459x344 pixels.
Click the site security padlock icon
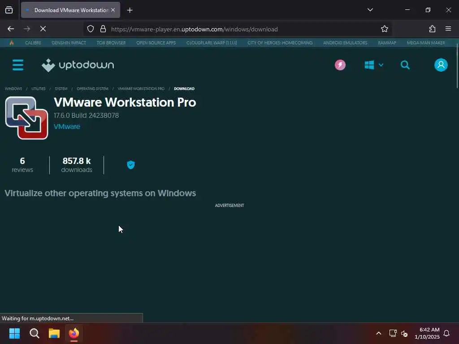point(103,29)
